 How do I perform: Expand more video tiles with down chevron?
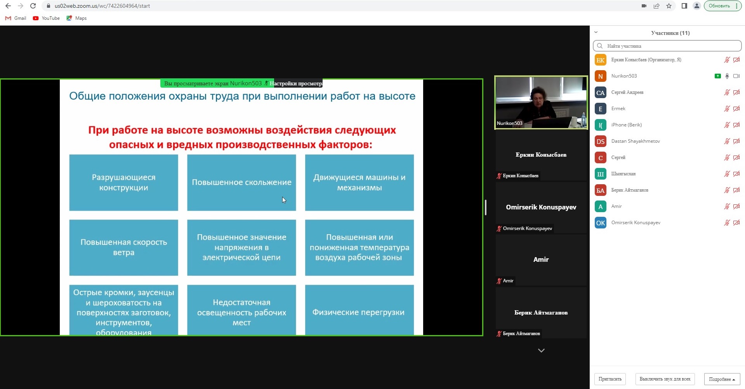pyautogui.click(x=541, y=350)
